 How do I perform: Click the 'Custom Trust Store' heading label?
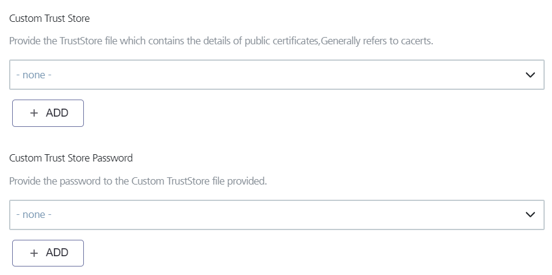coord(49,19)
